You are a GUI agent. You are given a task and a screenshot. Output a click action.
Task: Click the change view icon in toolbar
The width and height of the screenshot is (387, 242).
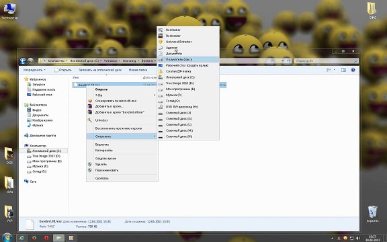click(329, 70)
